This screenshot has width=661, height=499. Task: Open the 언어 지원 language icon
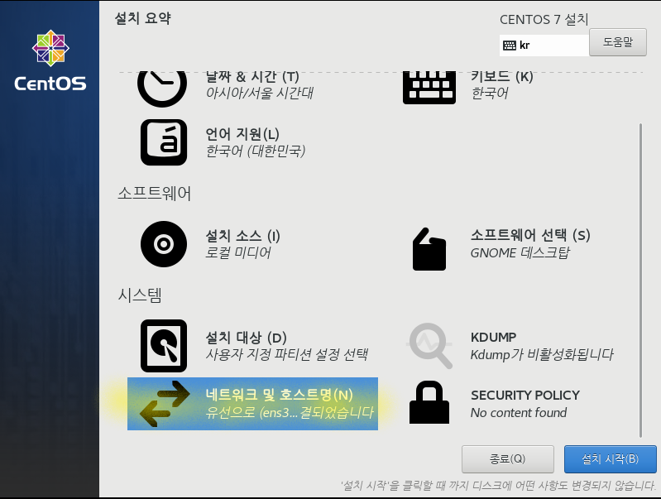(164, 142)
